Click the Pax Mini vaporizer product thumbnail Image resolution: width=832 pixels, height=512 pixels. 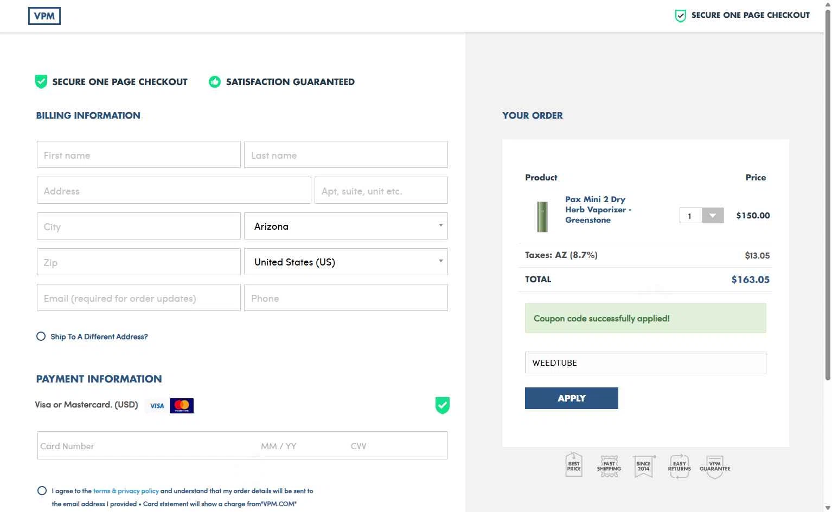coord(542,216)
